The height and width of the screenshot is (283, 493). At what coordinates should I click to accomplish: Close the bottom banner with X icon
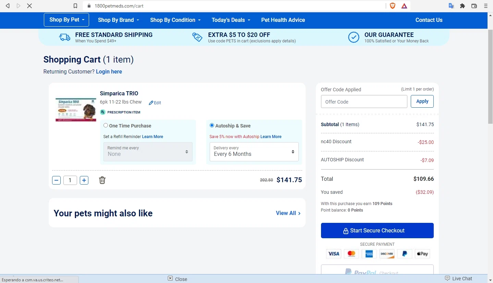[170, 279]
